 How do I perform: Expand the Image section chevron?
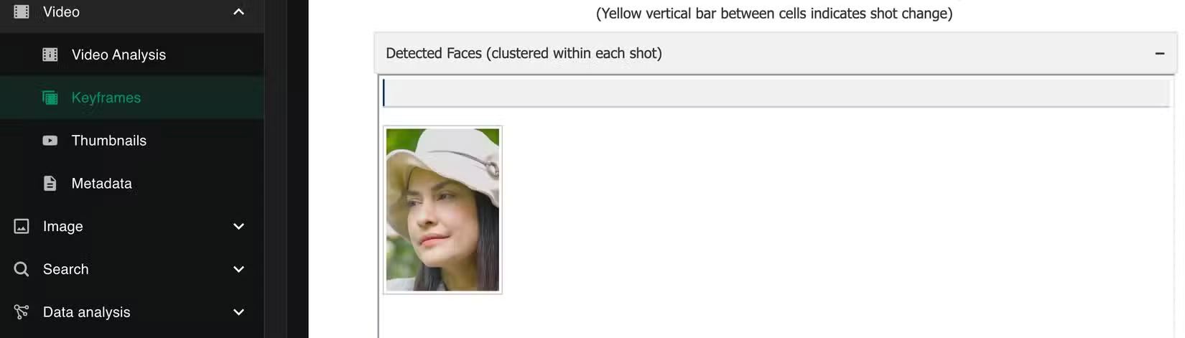point(238,227)
